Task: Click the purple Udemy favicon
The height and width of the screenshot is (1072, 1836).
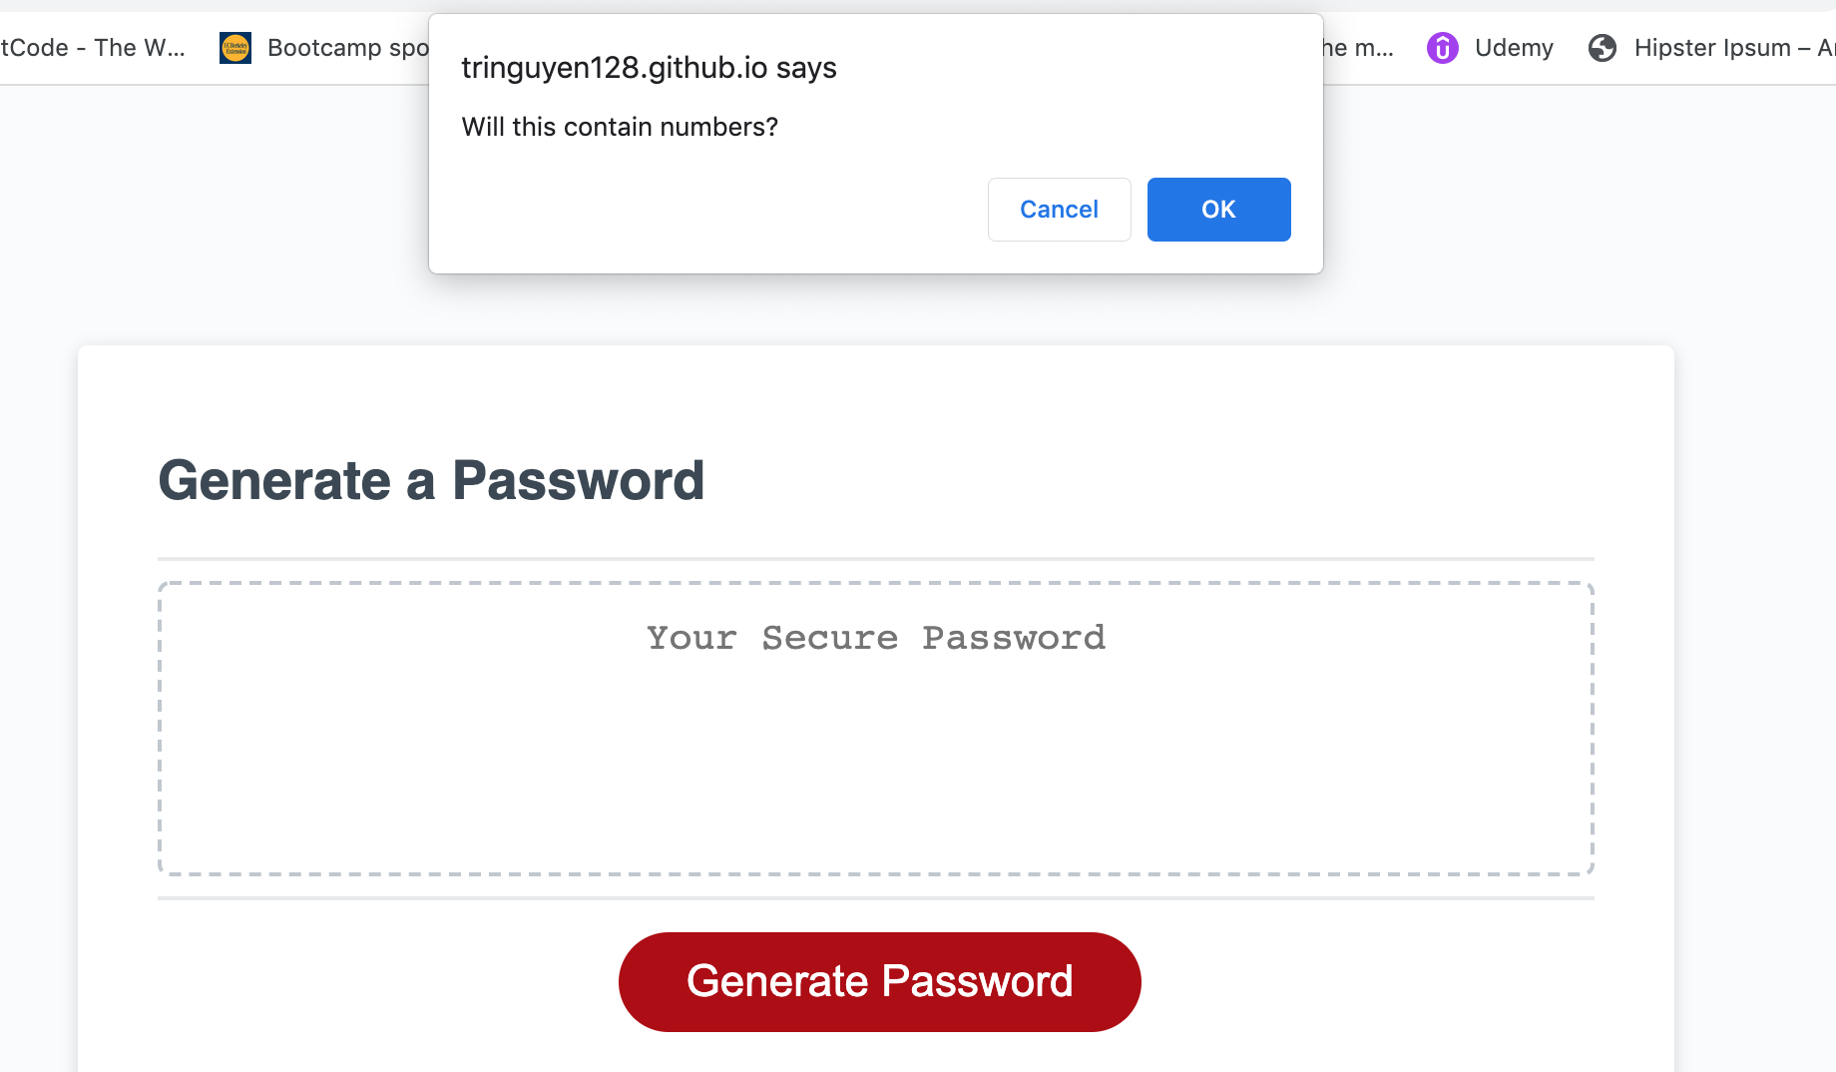Action: 1442,47
